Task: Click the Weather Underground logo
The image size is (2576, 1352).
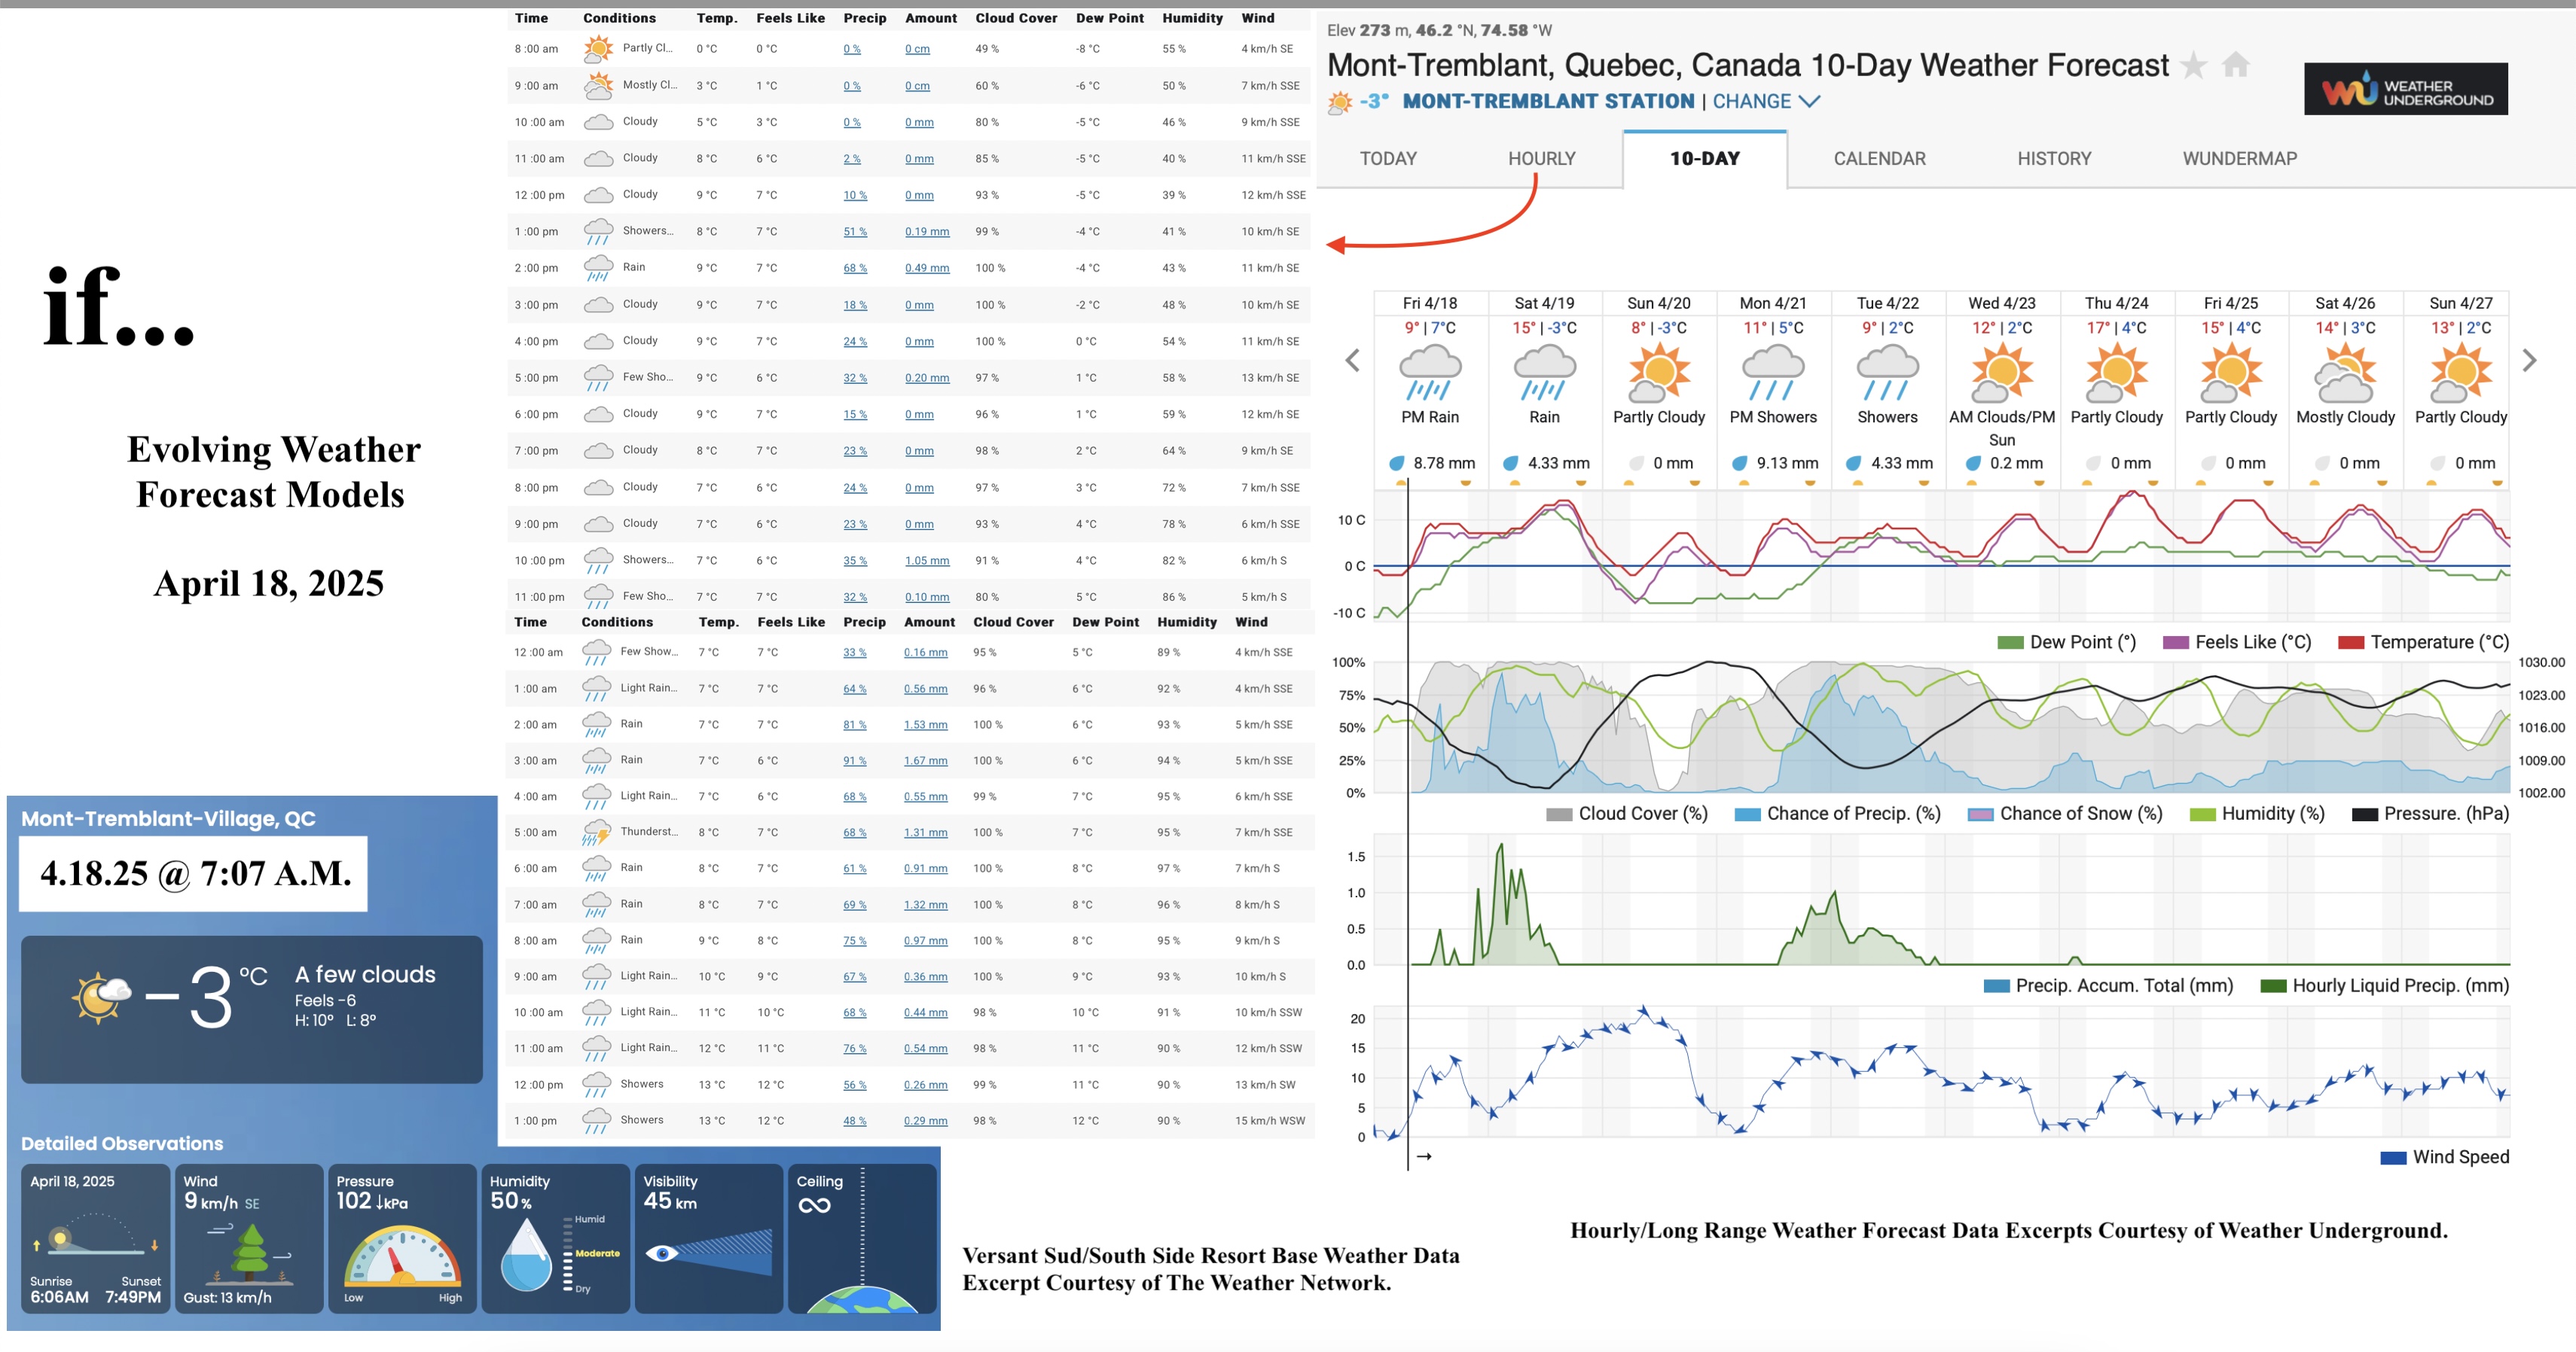Action: click(2405, 90)
